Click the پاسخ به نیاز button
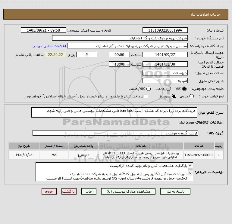Image resolution: width=232 pixels, height=224 pixels. click(175, 192)
